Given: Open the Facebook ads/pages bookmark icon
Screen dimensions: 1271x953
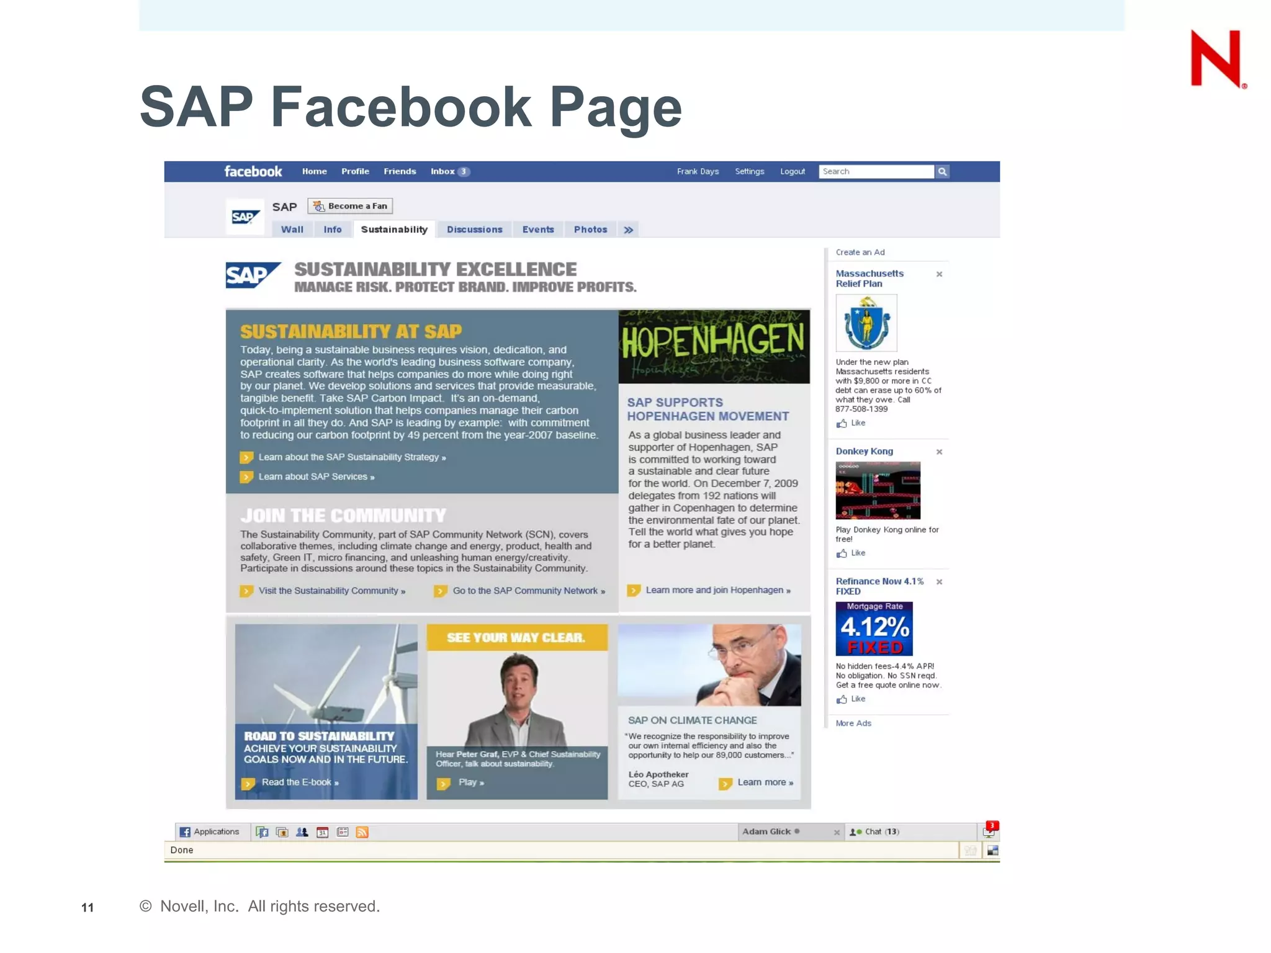Looking at the screenshot, I should pyautogui.click(x=262, y=832).
